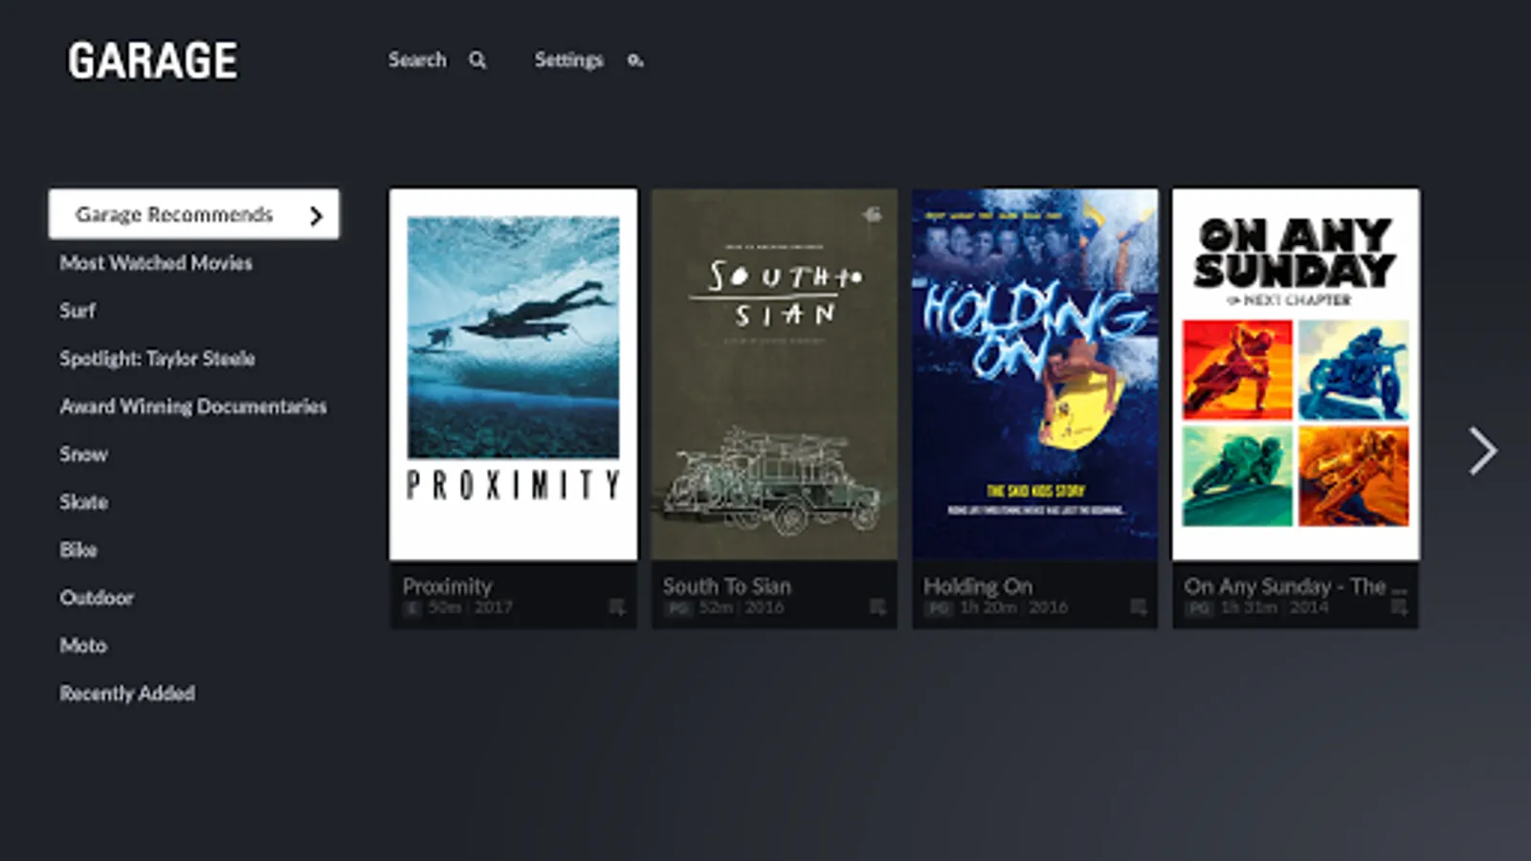The width and height of the screenshot is (1531, 861).
Task: Click the On Any Sunday title text
Action: 1296,585
